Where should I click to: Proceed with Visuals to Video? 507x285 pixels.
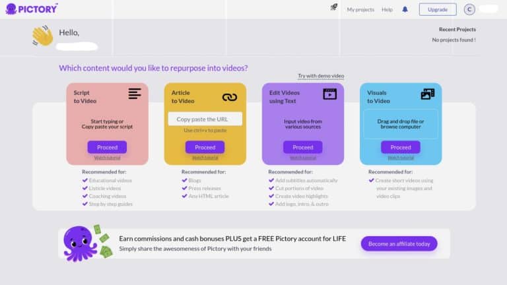[x=401, y=147]
